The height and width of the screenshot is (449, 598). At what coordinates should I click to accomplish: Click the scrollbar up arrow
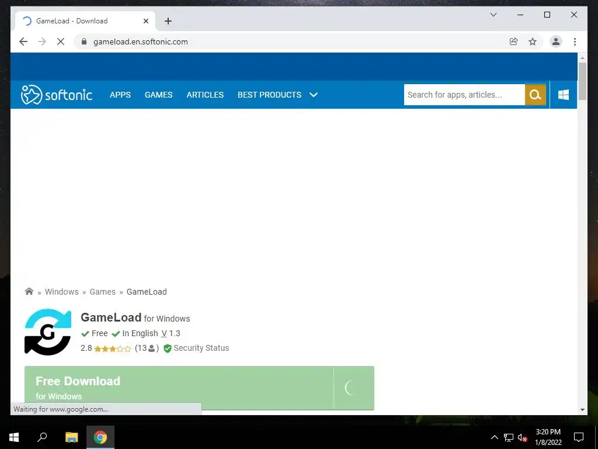pos(582,58)
